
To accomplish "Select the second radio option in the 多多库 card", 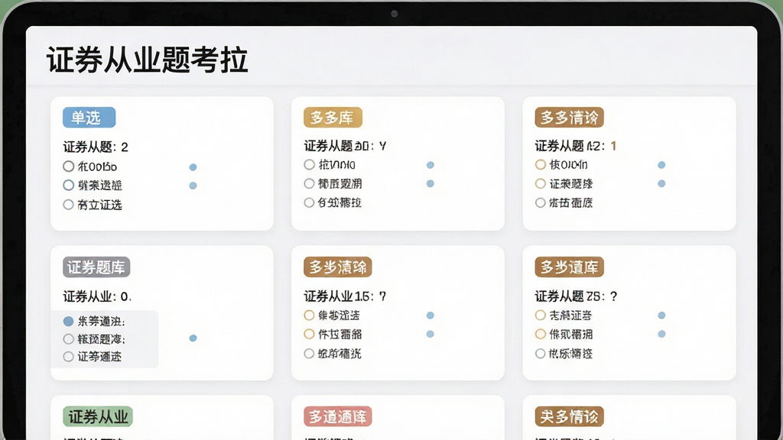I will (309, 183).
